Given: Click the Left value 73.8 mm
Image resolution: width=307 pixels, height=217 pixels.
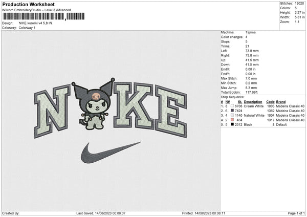Looking at the screenshot, I should click(252, 51).
